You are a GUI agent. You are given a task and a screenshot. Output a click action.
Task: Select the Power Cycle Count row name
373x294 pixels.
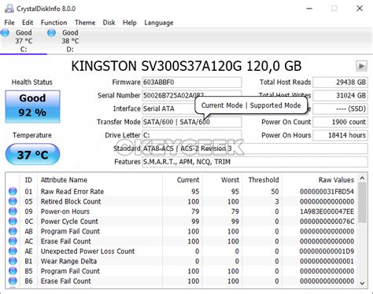pyautogui.click(x=69, y=222)
